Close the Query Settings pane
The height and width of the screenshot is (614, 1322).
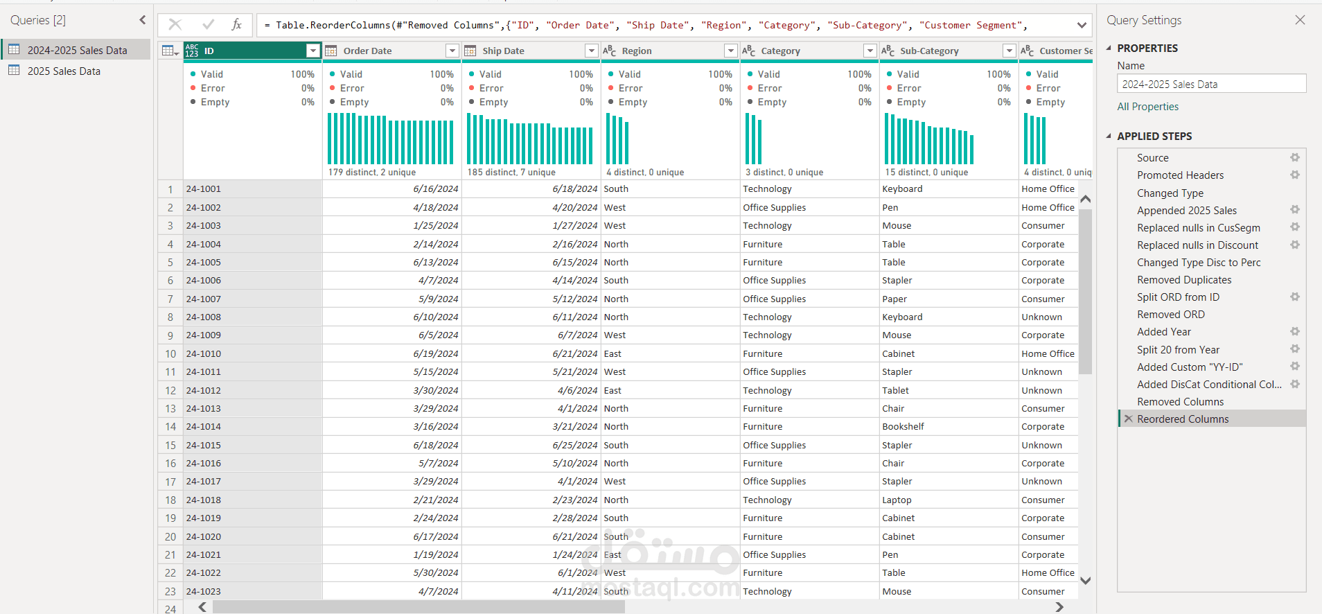(1300, 20)
